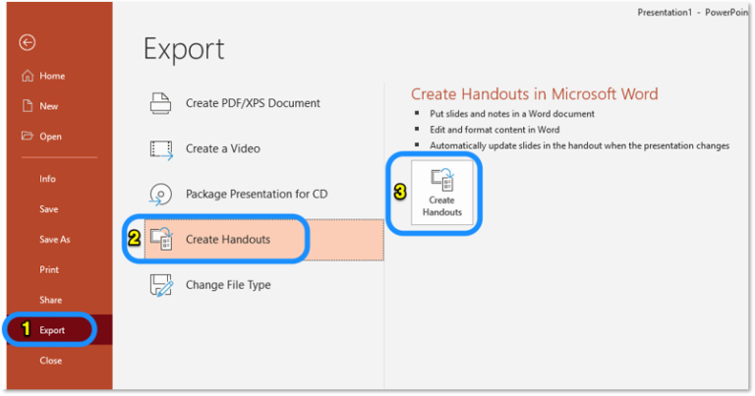The width and height of the screenshot is (755, 396).
Task: Click the Open folder icon
Action: pos(27,137)
